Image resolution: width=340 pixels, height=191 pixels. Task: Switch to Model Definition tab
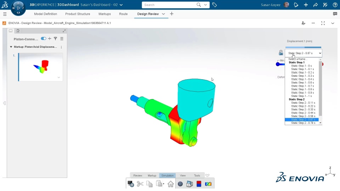46,14
